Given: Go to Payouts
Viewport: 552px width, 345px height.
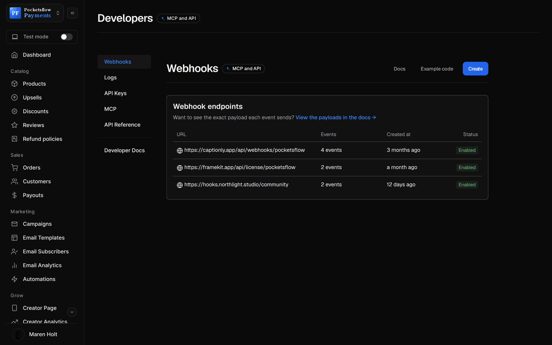Looking at the screenshot, I should 33,195.
